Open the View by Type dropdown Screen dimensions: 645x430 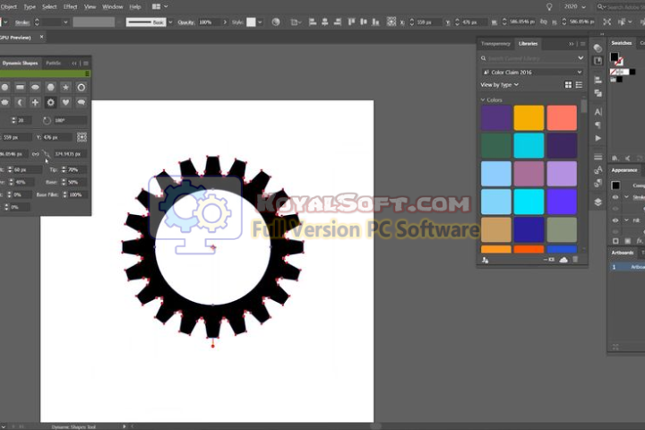click(499, 85)
